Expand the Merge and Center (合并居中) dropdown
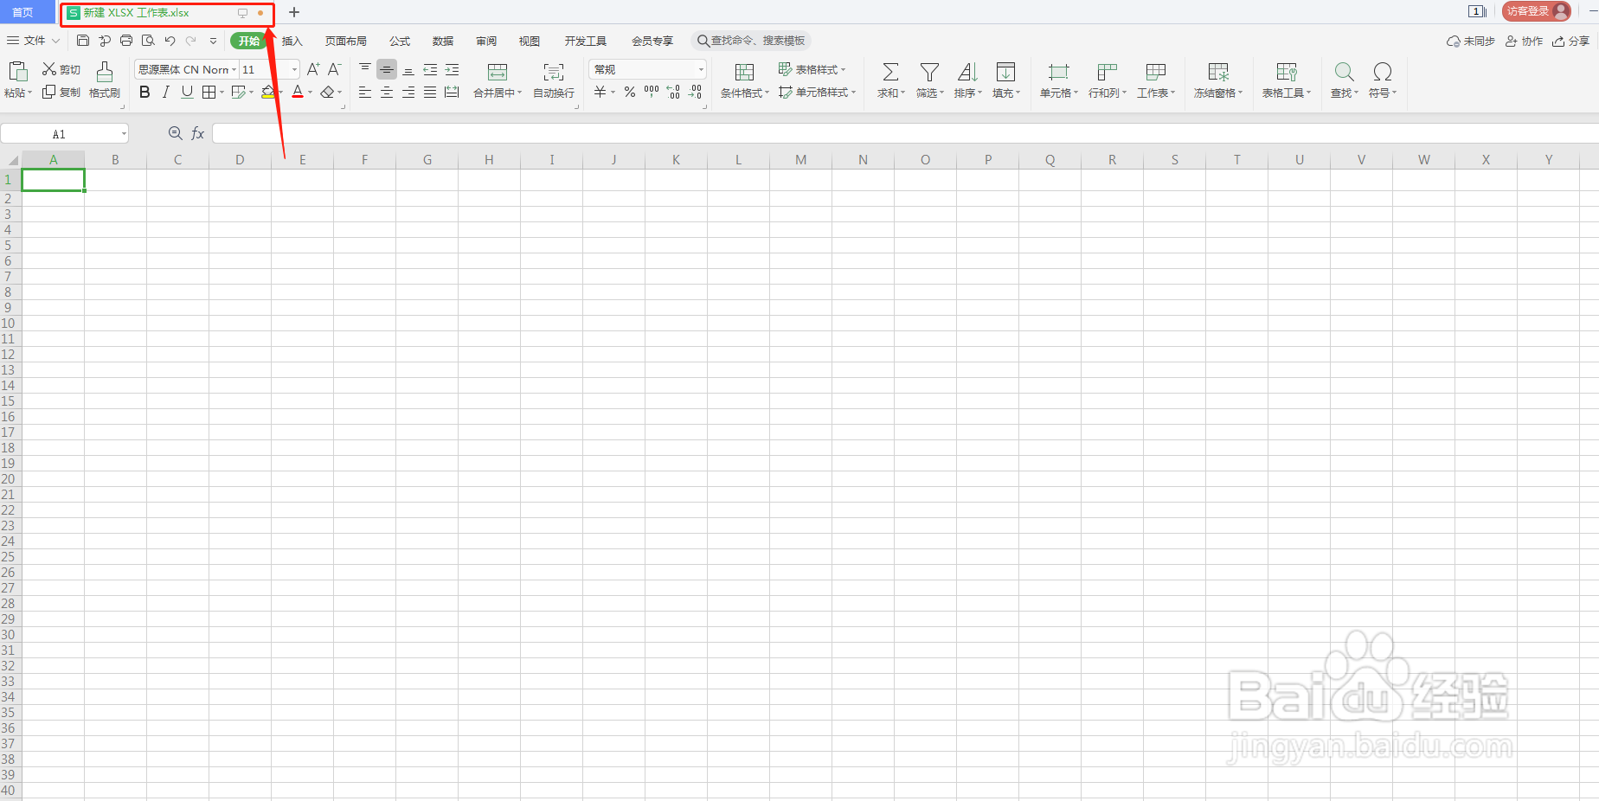Viewport: 1599px width, 801px height. [519, 93]
